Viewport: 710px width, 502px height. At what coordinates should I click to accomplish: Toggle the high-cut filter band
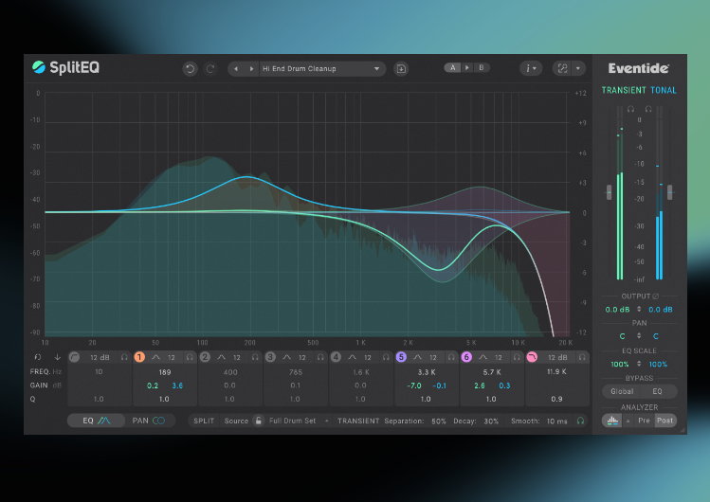[532, 357]
